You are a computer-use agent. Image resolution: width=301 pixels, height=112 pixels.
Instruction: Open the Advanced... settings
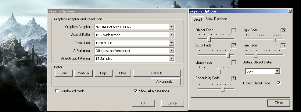click(165, 82)
